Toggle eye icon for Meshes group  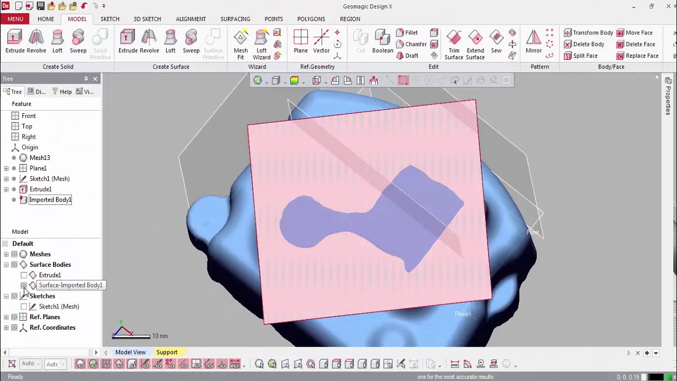click(x=14, y=254)
